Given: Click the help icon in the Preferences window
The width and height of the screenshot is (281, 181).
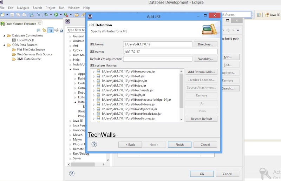Looking at the screenshot, I should tap(72, 173).
